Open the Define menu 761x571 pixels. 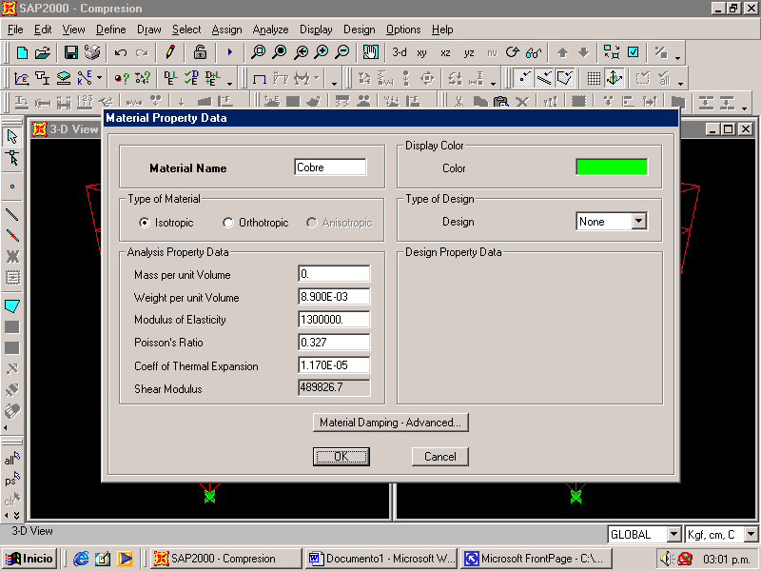point(110,30)
